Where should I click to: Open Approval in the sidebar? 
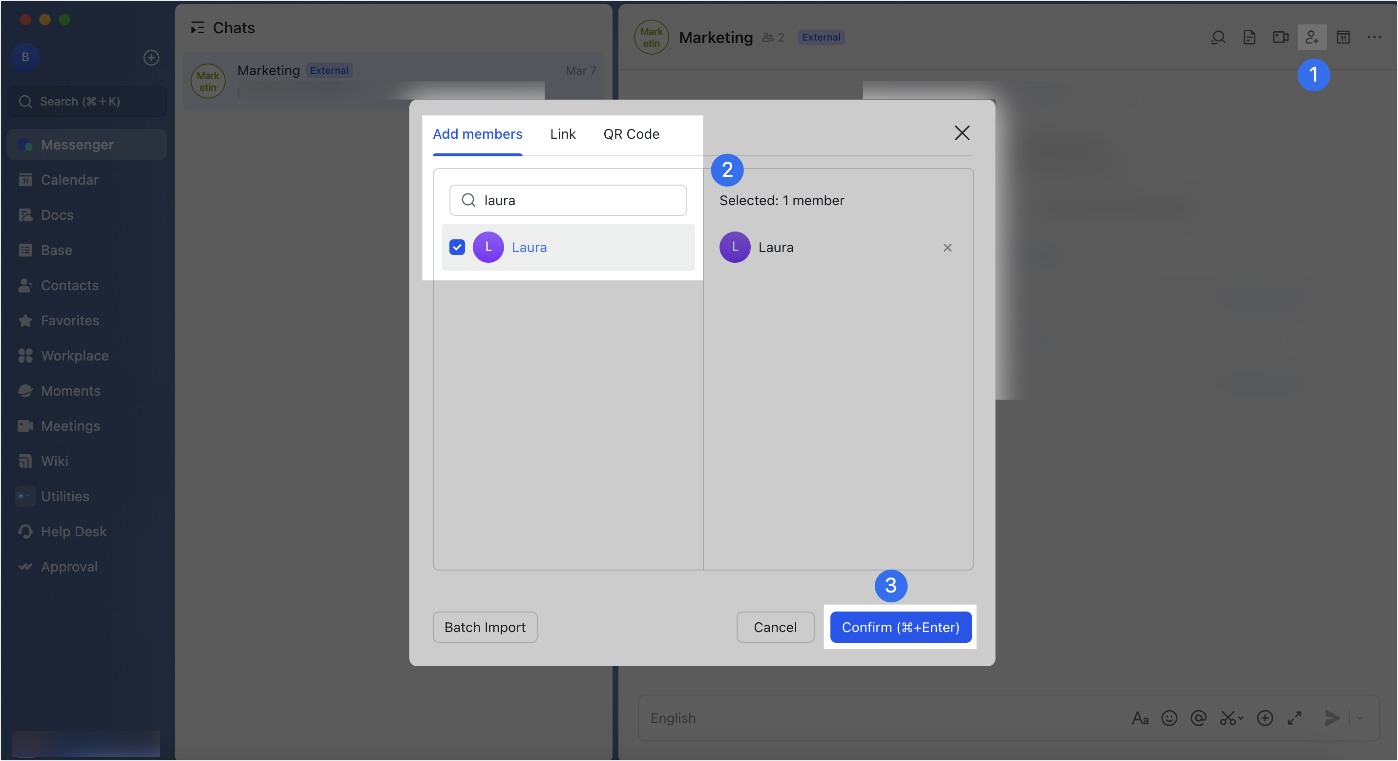[x=87, y=567]
